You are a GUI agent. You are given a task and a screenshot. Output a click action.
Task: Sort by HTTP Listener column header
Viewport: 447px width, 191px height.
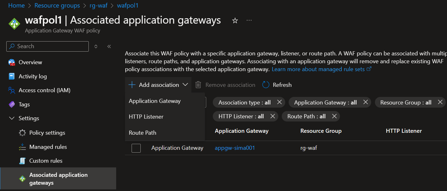click(404, 131)
